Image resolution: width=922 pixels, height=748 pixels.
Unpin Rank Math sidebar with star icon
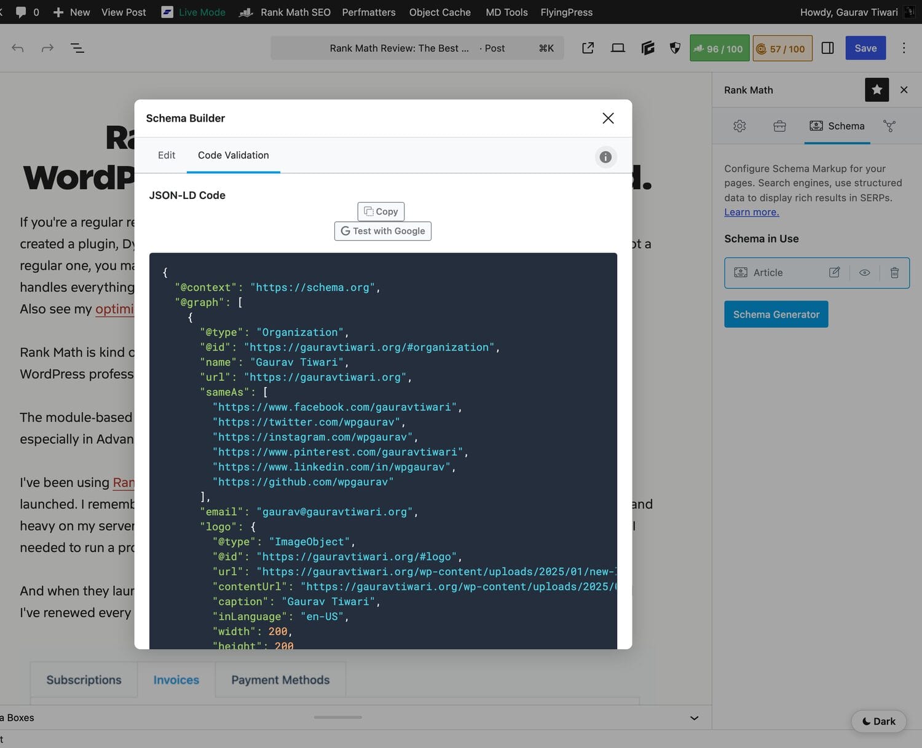tap(877, 90)
